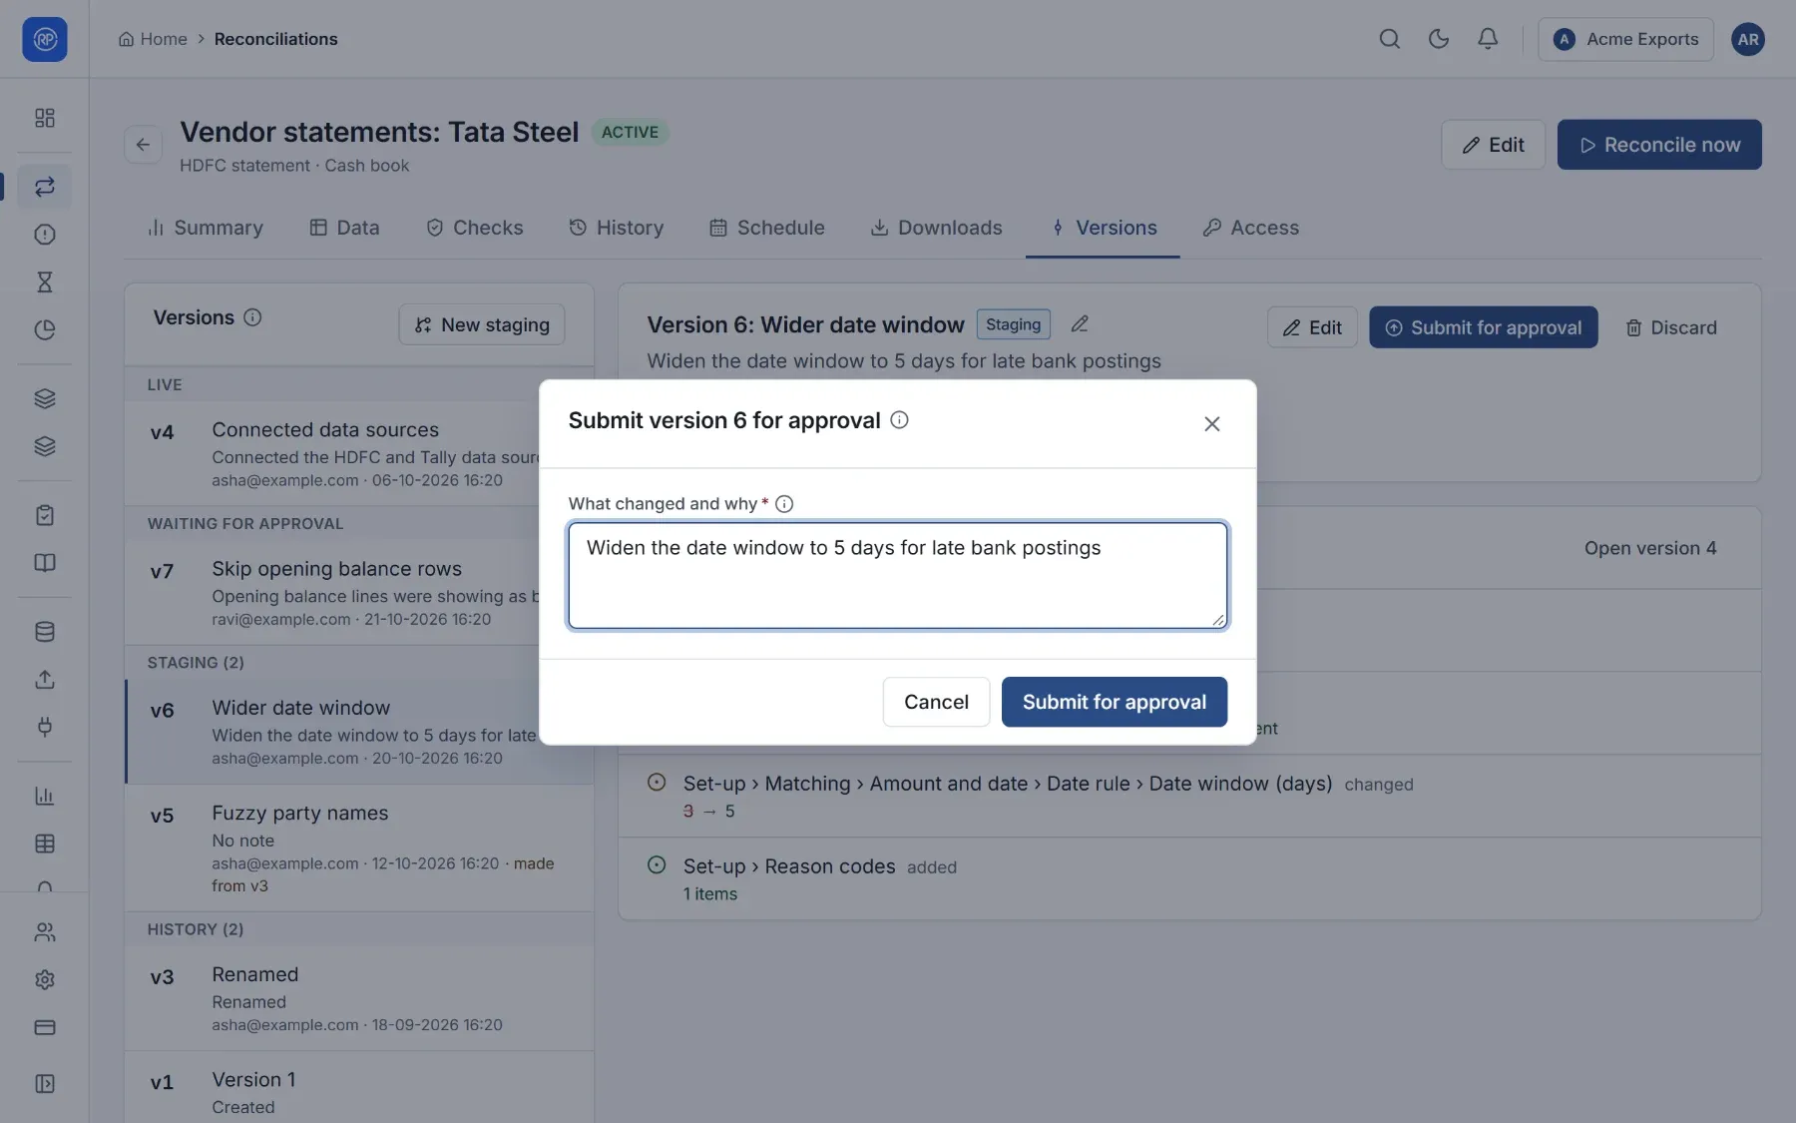Screen dimensions: 1796x1123
Task: Toggle dark mode moon icon
Action: pyautogui.click(x=1438, y=39)
